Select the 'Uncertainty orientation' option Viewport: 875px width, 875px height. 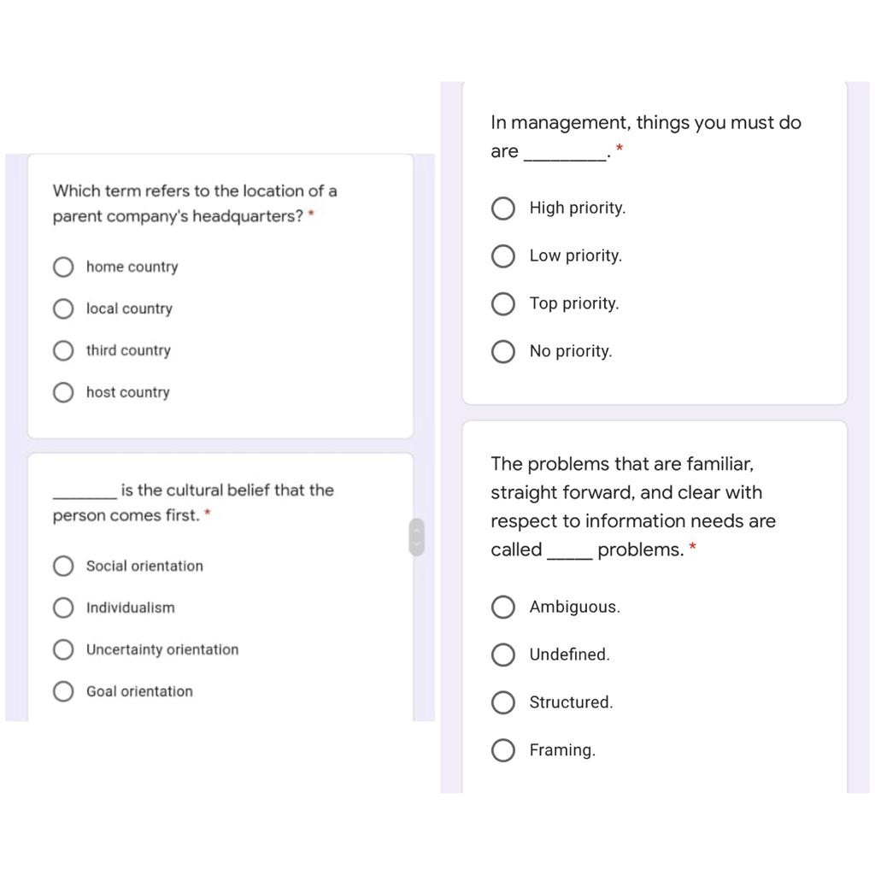(63, 649)
